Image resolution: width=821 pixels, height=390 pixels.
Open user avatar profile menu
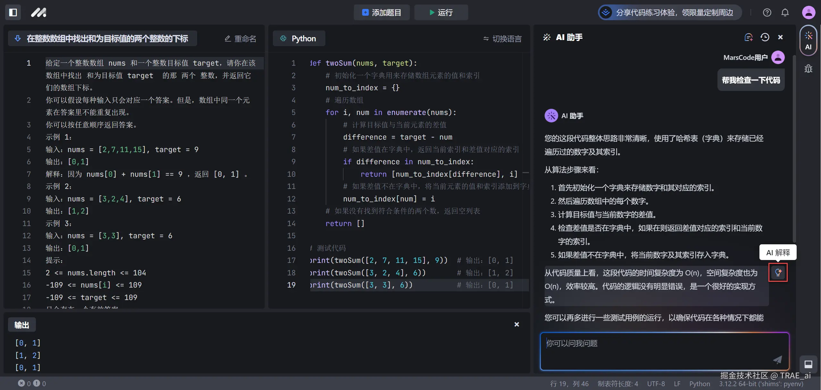[808, 12]
